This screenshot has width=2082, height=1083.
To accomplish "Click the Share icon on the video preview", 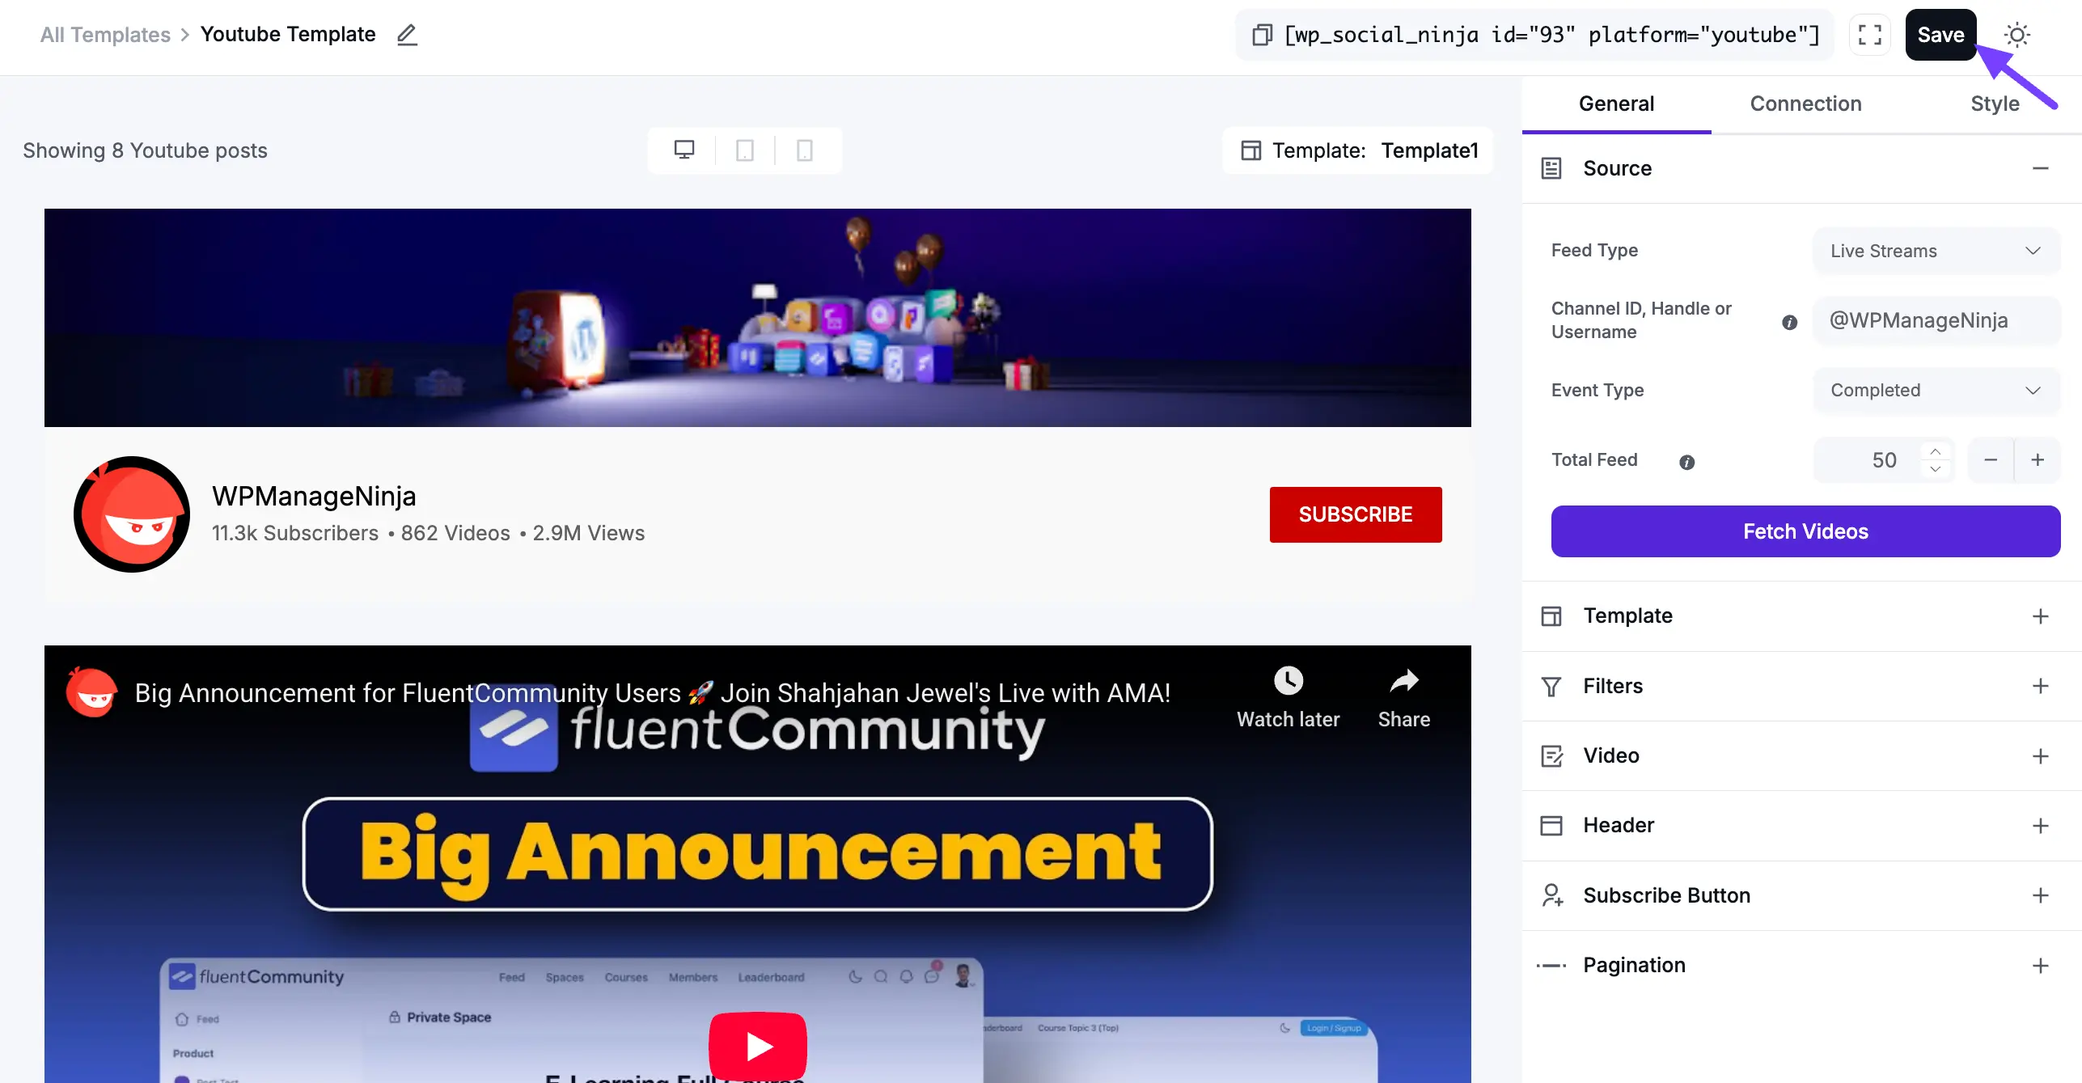I will [1403, 680].
